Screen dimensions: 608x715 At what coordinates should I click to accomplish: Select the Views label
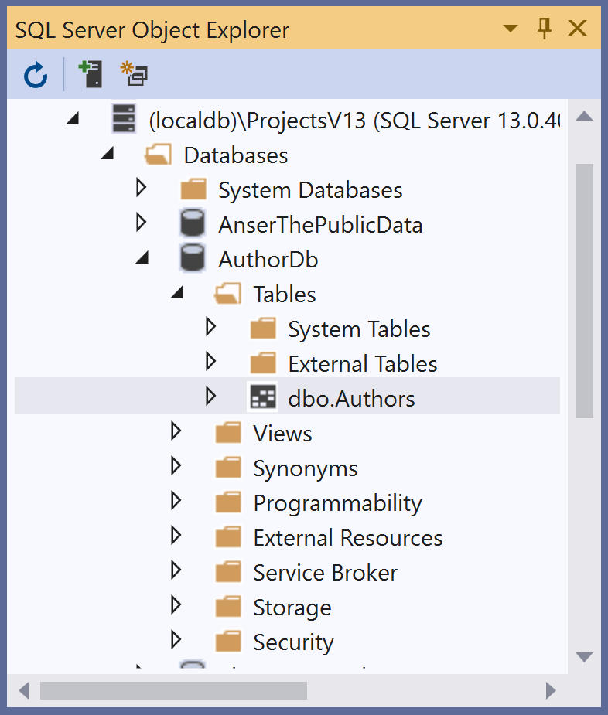(x=282, y=433)
